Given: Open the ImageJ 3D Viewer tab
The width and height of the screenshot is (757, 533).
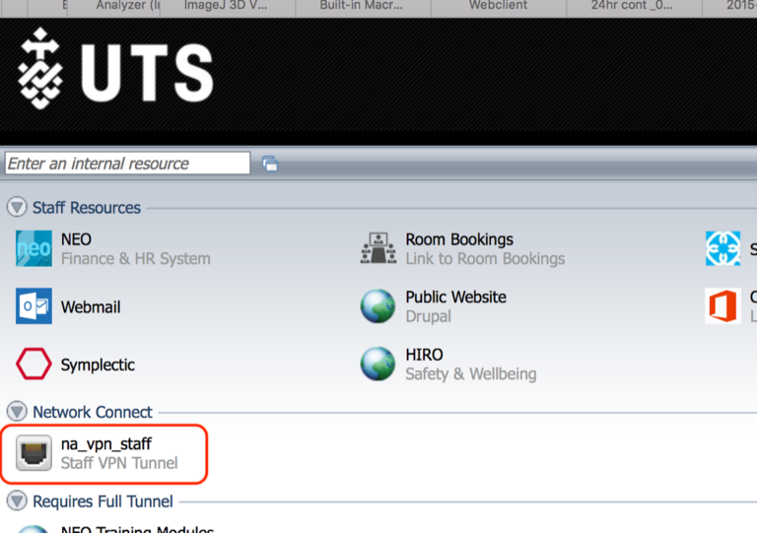Looking at the screenshot, I should point(225,6).
